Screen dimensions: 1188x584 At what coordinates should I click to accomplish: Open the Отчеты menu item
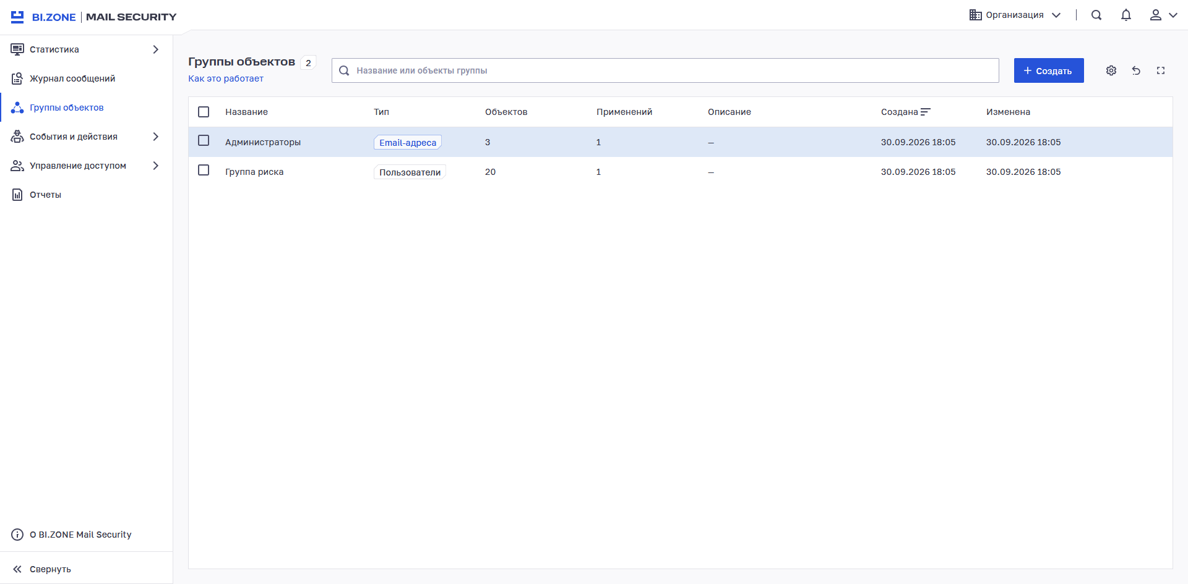(x=87, y=195)
